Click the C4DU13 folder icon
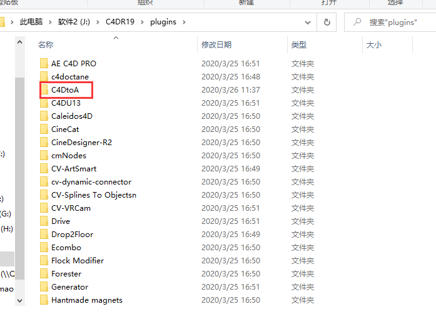This screenshot has height=314, width=436. tap(44, 103)
